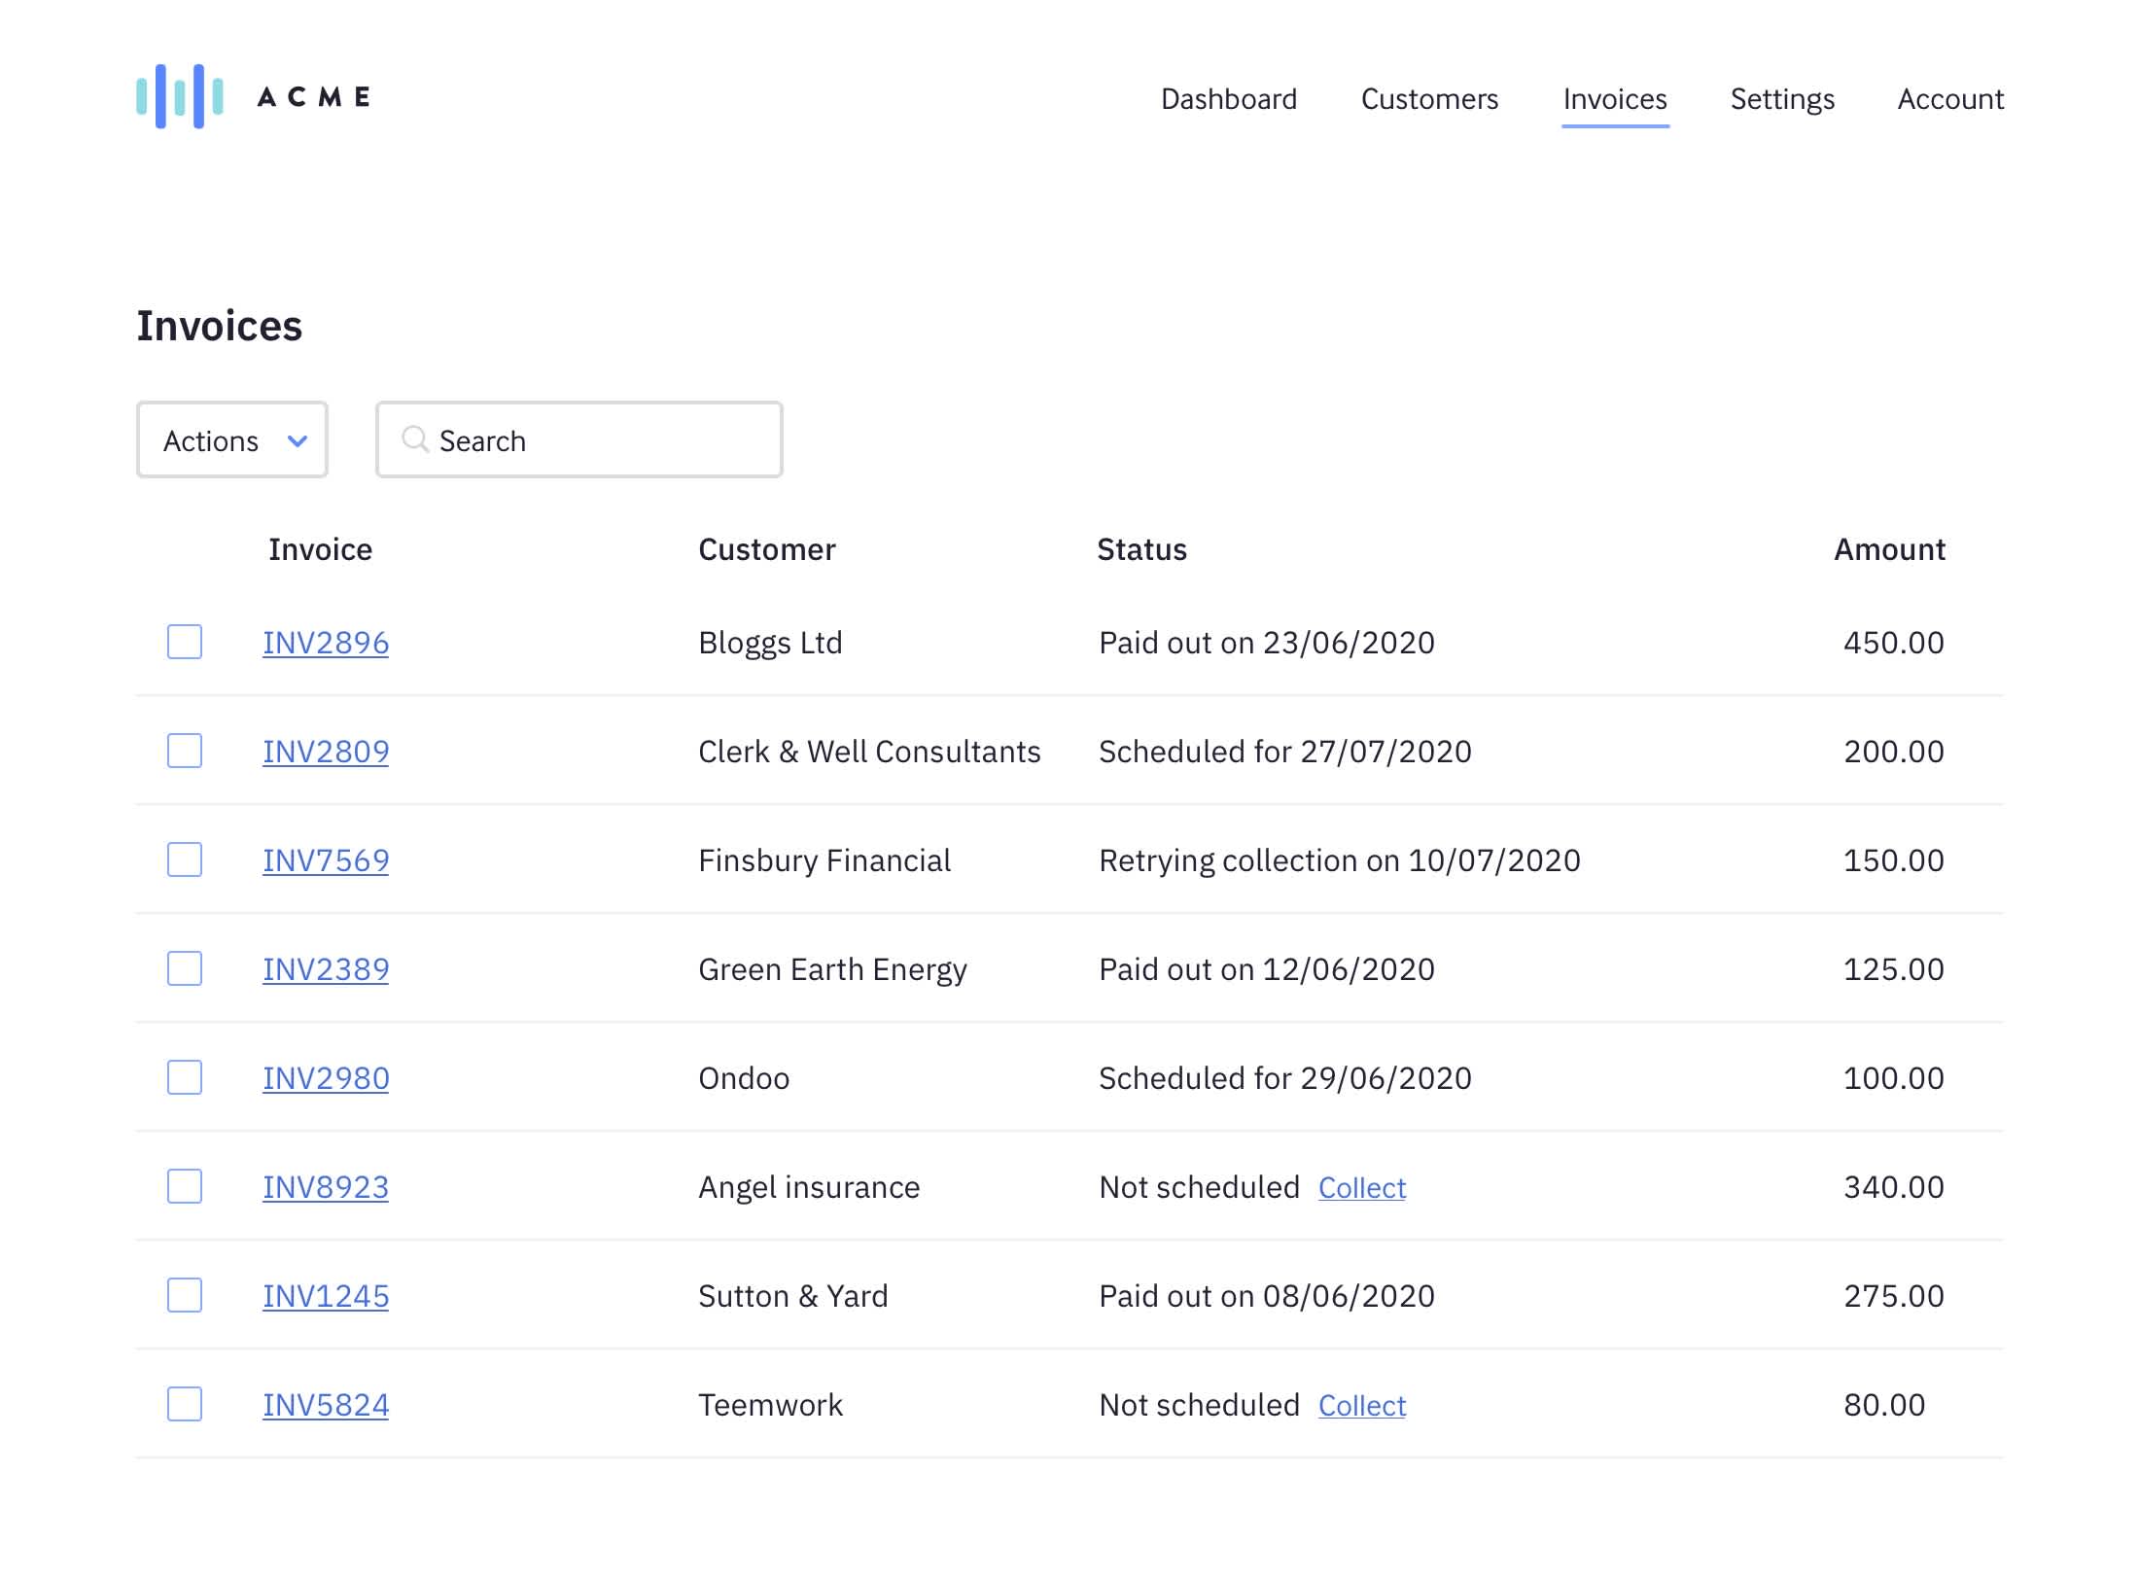
Task: Toggle the checkbox beside Teemwork invoice
Action: pyautogui.click(x=185, y=1404)
